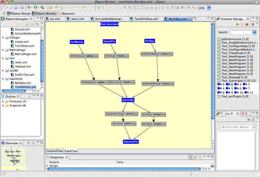This screenshot has width=260, height=178.
Task: Select the SubmitJob node in diagram
Action: click(128, 100)
